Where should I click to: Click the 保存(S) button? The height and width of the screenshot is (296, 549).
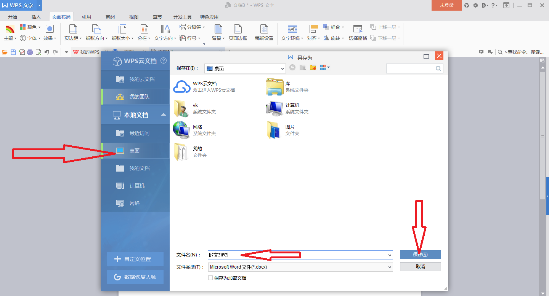tap(420, 255)
